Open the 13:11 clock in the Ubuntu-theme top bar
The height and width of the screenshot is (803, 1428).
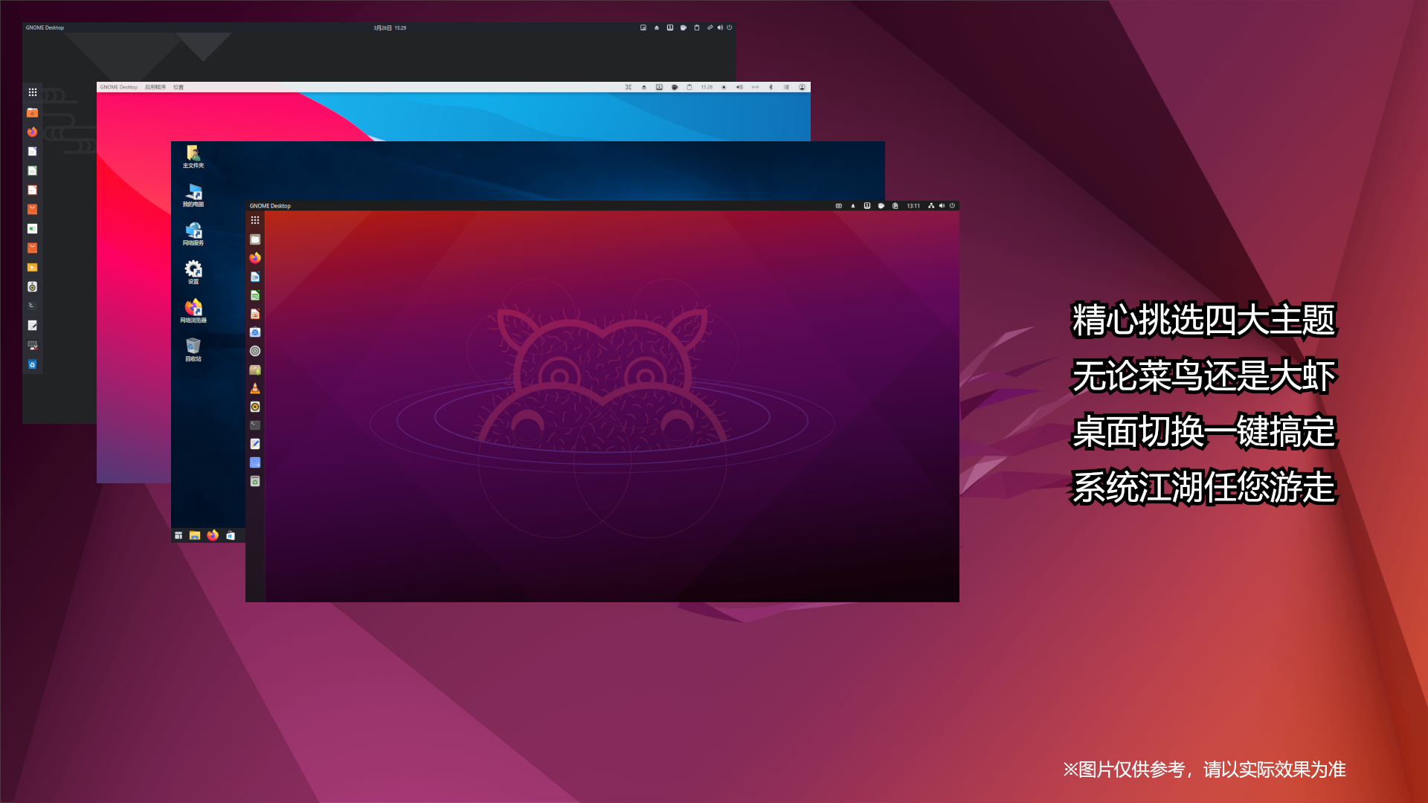tap(913, 206)
